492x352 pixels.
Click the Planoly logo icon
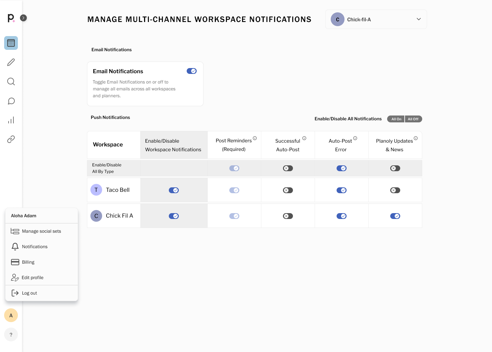pyautogui.click(x=11, y=18)
